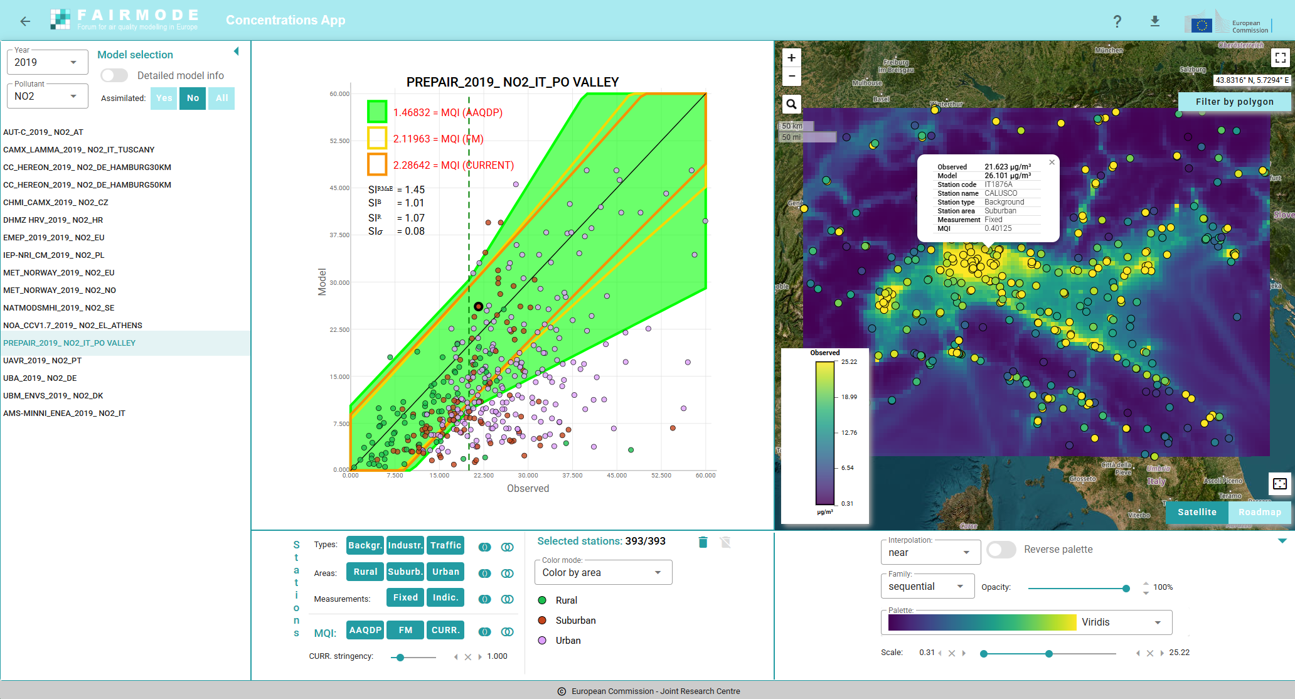
Task: Click union icon for MQI row
Action: [x=508, y=632]
